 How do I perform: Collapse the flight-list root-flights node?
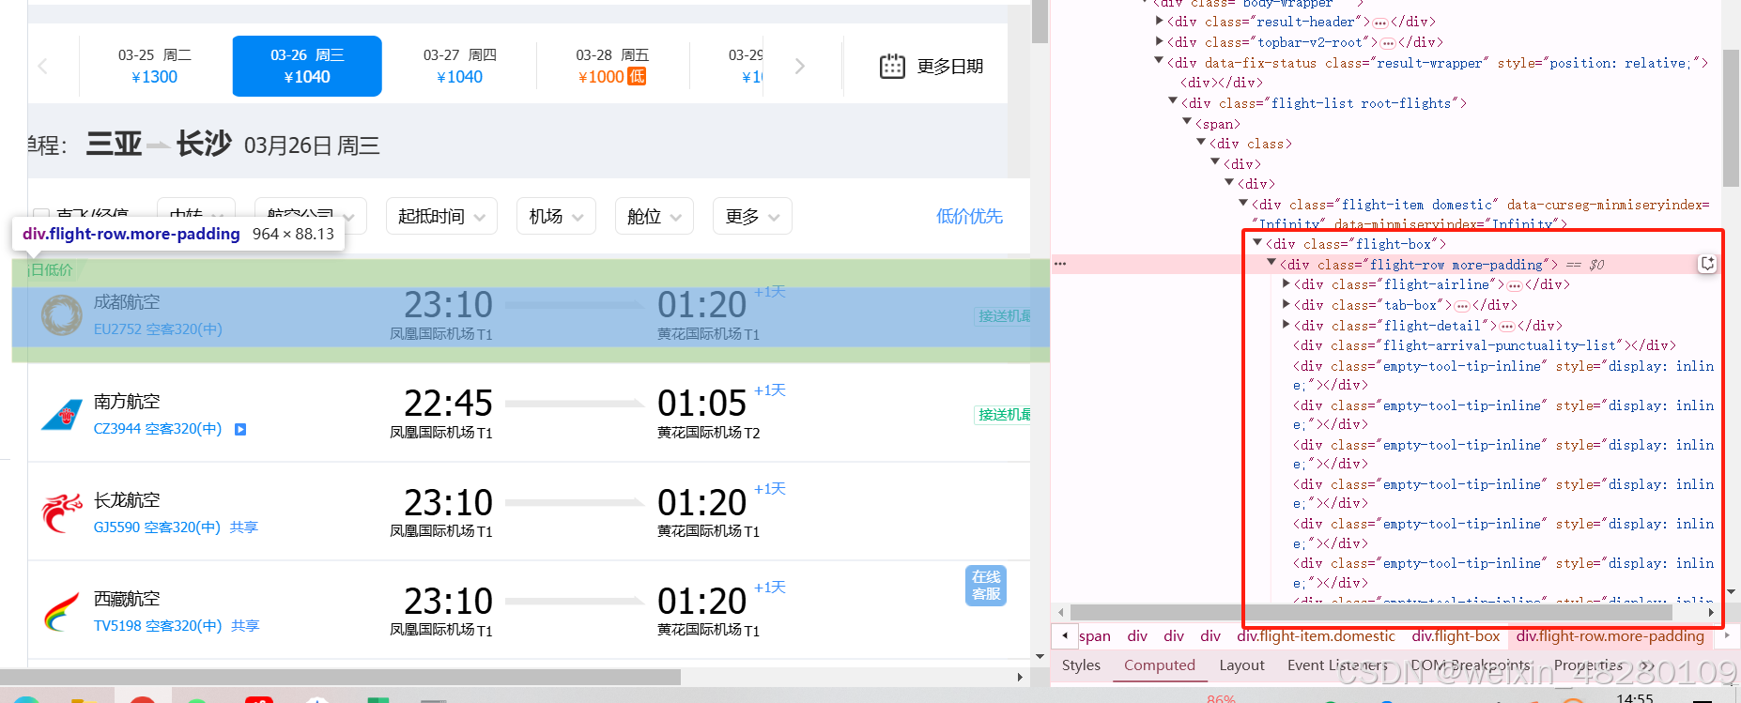[x=1174, y=102]
